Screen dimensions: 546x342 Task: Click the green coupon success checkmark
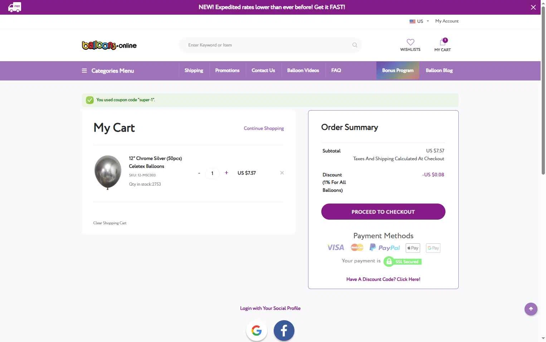click(90, 100)
